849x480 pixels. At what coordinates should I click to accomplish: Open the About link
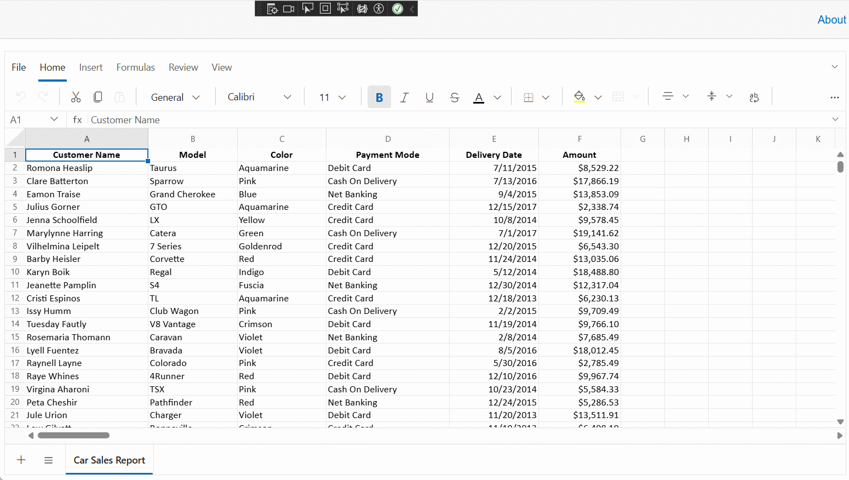pyautogui.click(x=831, y=20)
